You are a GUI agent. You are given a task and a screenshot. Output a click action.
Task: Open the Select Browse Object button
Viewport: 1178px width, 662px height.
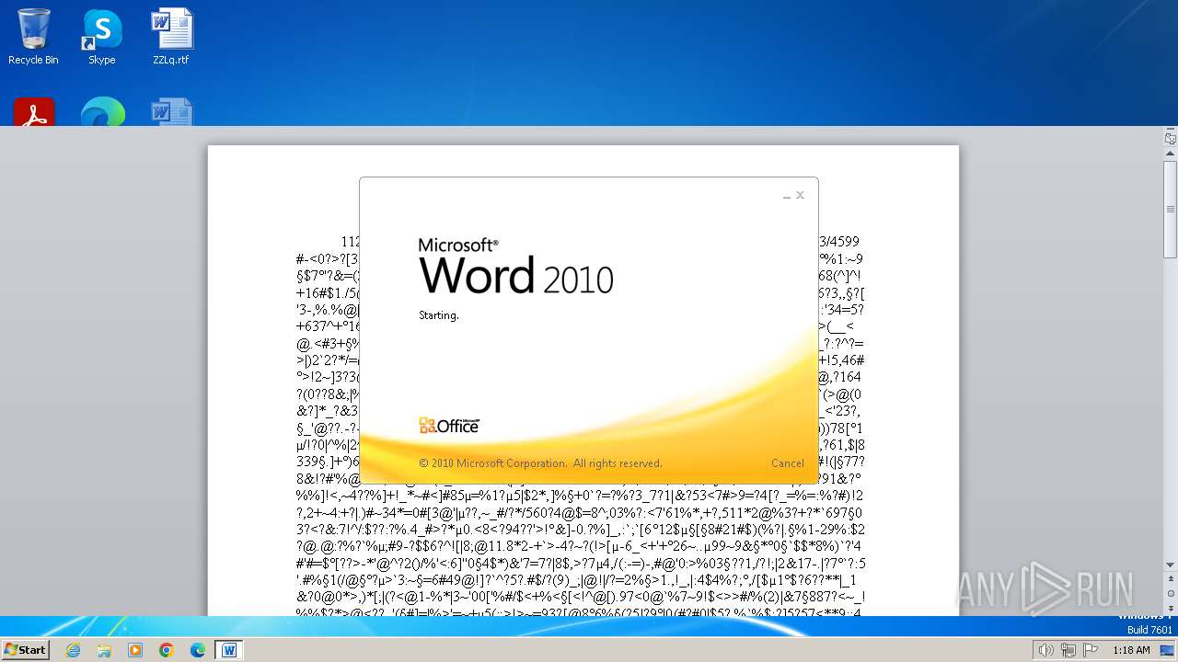pyautogui.click(x=1171, y=594)
